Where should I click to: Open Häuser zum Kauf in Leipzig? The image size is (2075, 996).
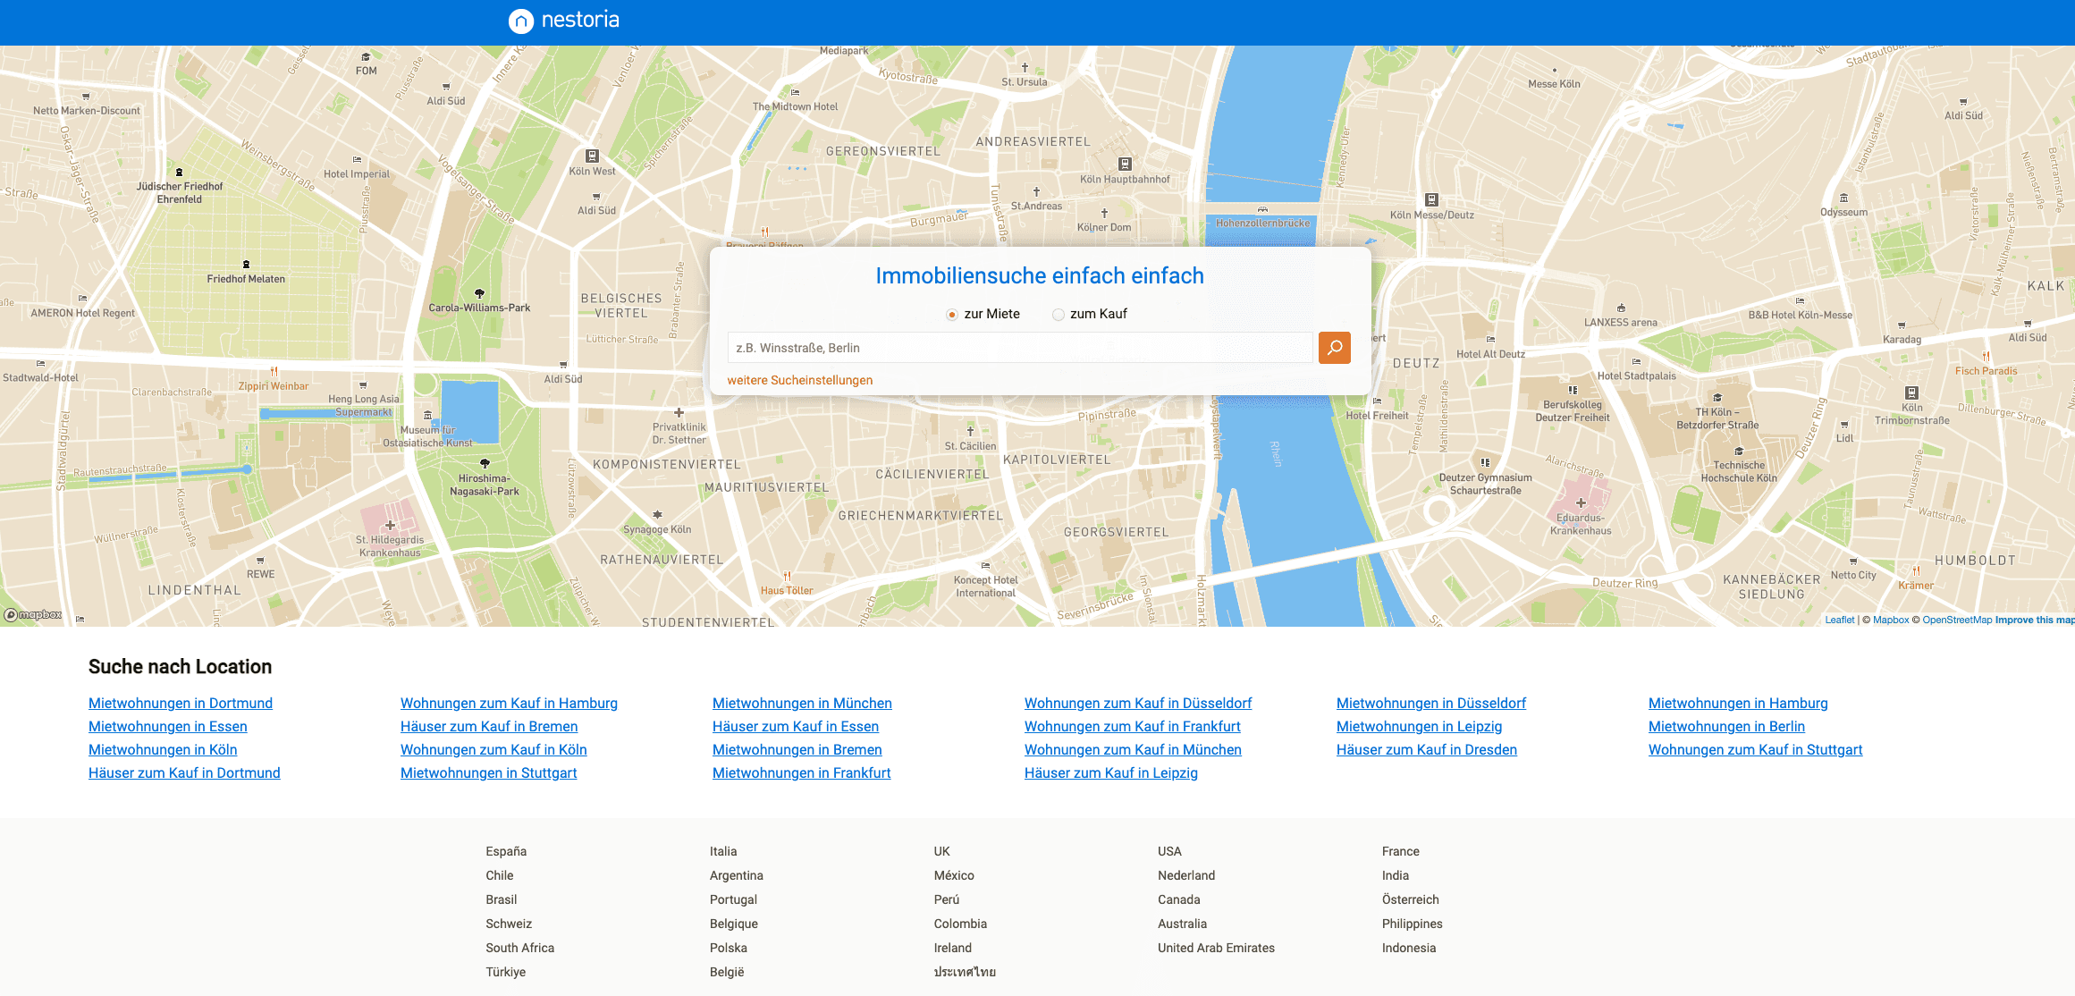[x=1111, y=773]
